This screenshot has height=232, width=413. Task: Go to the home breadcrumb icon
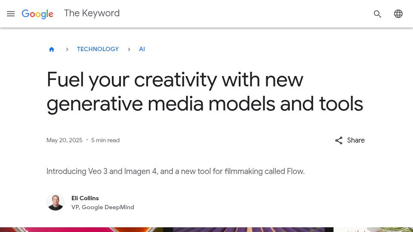pos(52,49)
